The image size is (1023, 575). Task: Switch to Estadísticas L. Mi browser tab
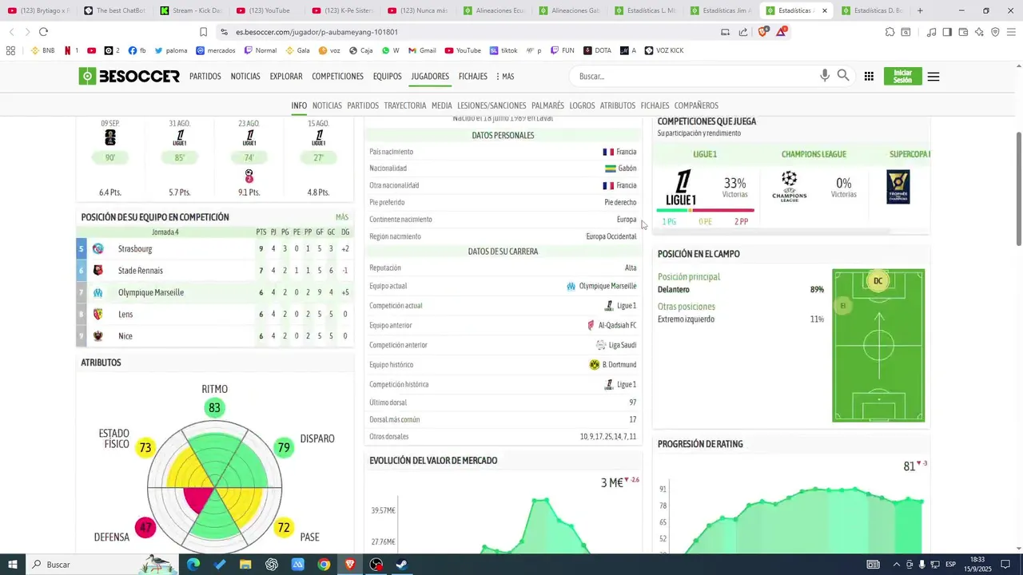pyautogui.click(x=646, y=10)
